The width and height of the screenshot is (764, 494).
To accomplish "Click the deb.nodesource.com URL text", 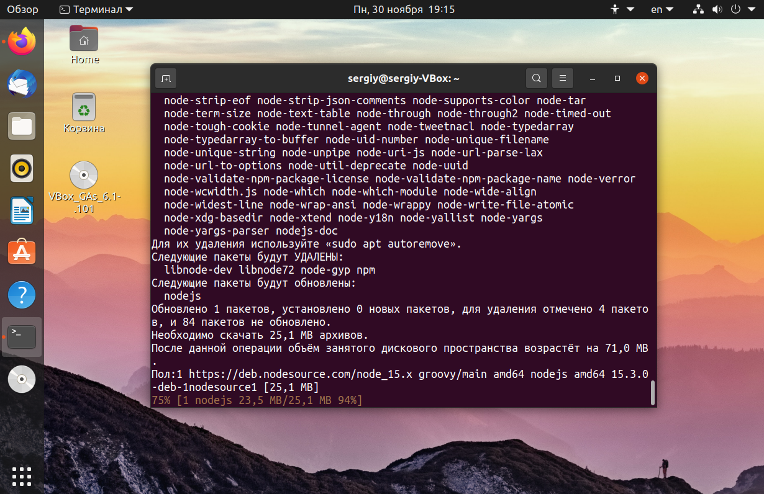I will point(300,374).
